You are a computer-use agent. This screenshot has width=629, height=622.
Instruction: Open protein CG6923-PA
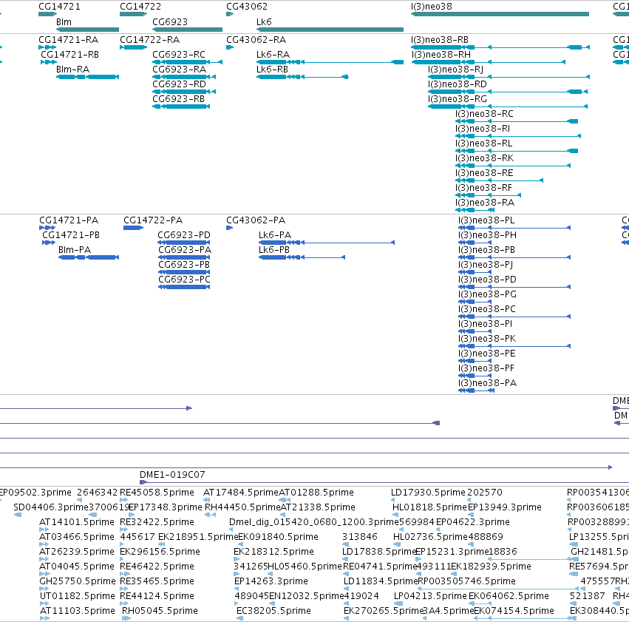184,257
